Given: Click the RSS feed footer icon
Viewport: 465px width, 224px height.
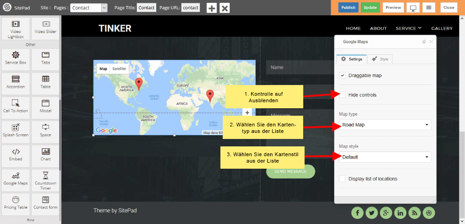Looking at the screenshot, I should coord(415,212).
